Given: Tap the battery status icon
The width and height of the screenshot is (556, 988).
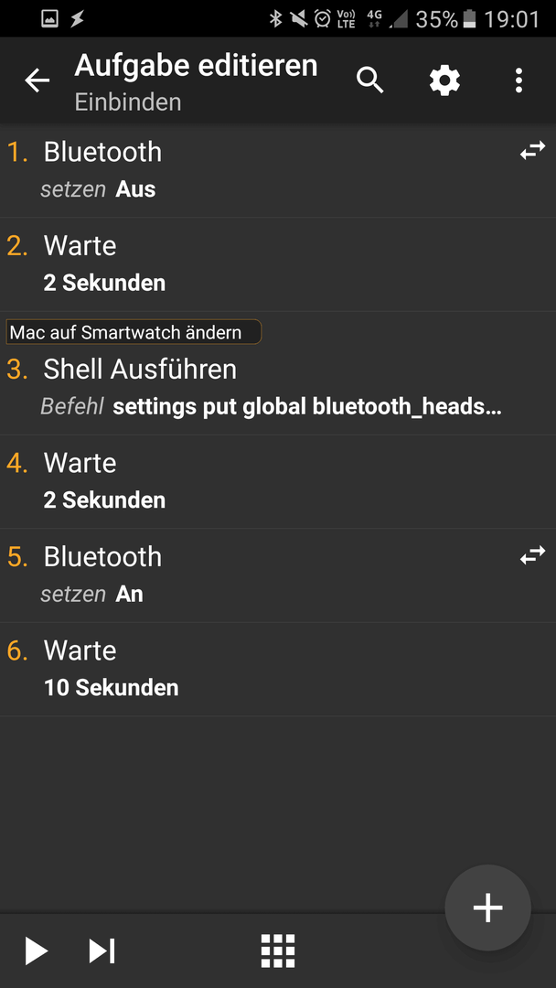Looking at the screenshot, I should [469, 19].
